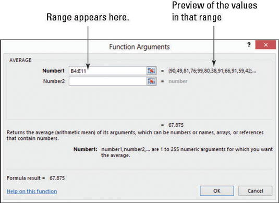Open the dialog help question mark
This screenshot has height=203, width=279.
(x=249, y=45)
